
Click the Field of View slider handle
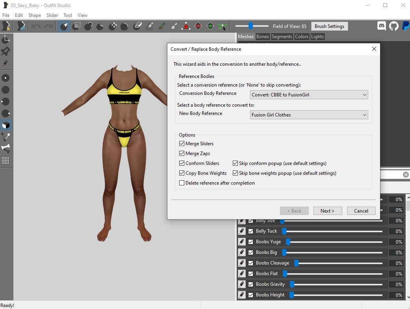pos(250,26)
